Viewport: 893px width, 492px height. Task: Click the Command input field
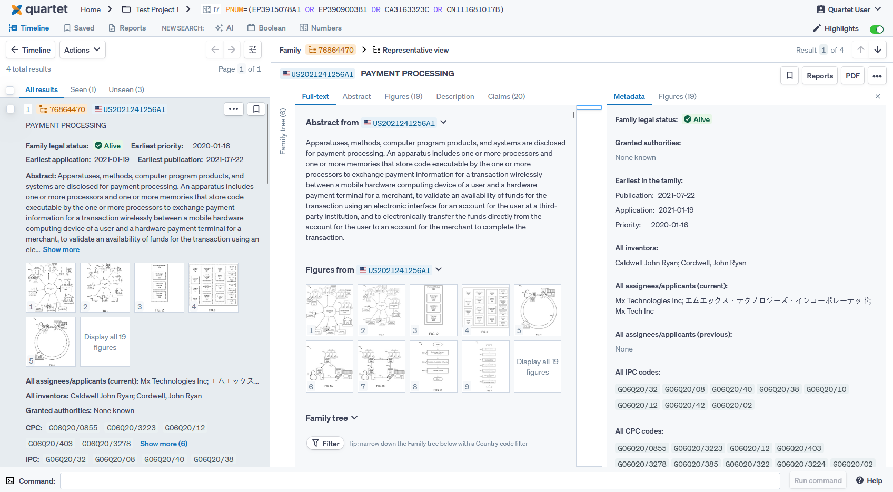click(x=420, y=480)
